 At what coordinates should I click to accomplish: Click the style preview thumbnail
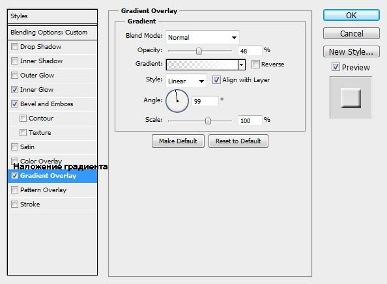351,98
